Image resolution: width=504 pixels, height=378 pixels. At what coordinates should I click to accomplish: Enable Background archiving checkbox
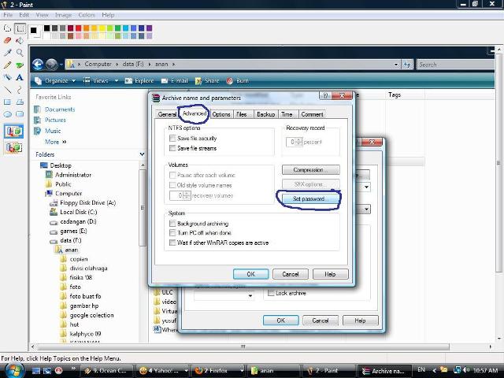click(172, 224)
